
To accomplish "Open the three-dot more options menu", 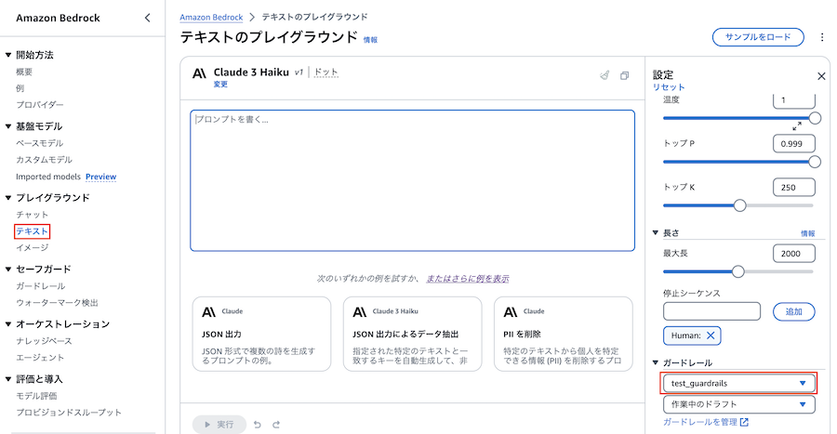I will click(x=822, y=37).
